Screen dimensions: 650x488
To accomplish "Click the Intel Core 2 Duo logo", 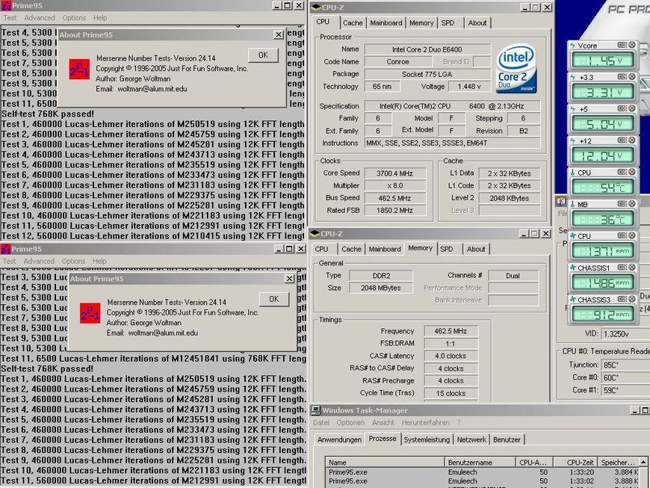I will (516, 69).
